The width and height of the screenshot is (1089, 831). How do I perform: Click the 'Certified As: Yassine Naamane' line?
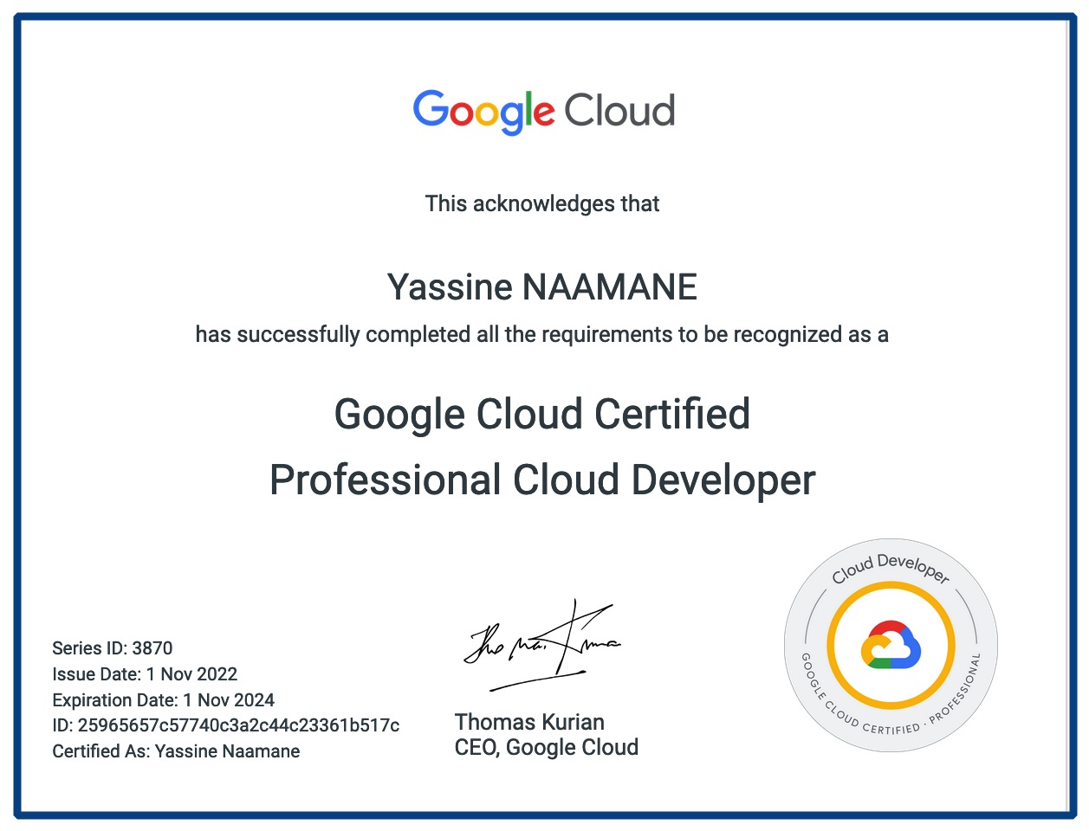176,751
